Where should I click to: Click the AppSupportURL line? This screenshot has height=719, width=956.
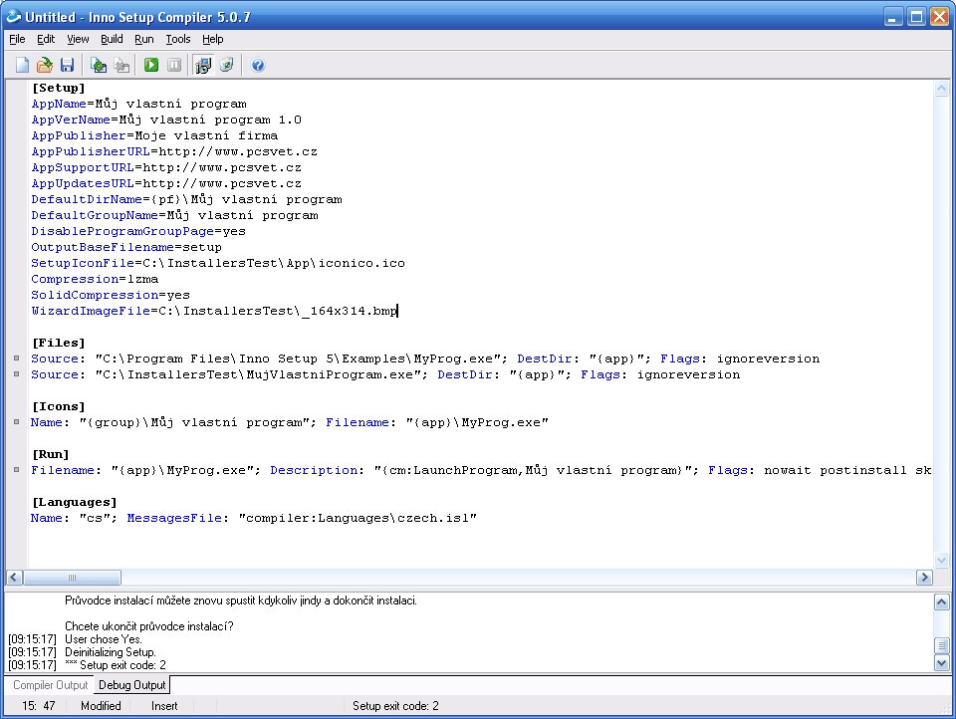pos(166,167)
